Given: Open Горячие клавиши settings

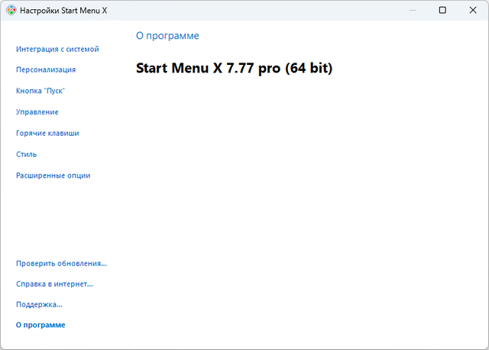Looking at the screenshot, I should [x=47, y=133].
